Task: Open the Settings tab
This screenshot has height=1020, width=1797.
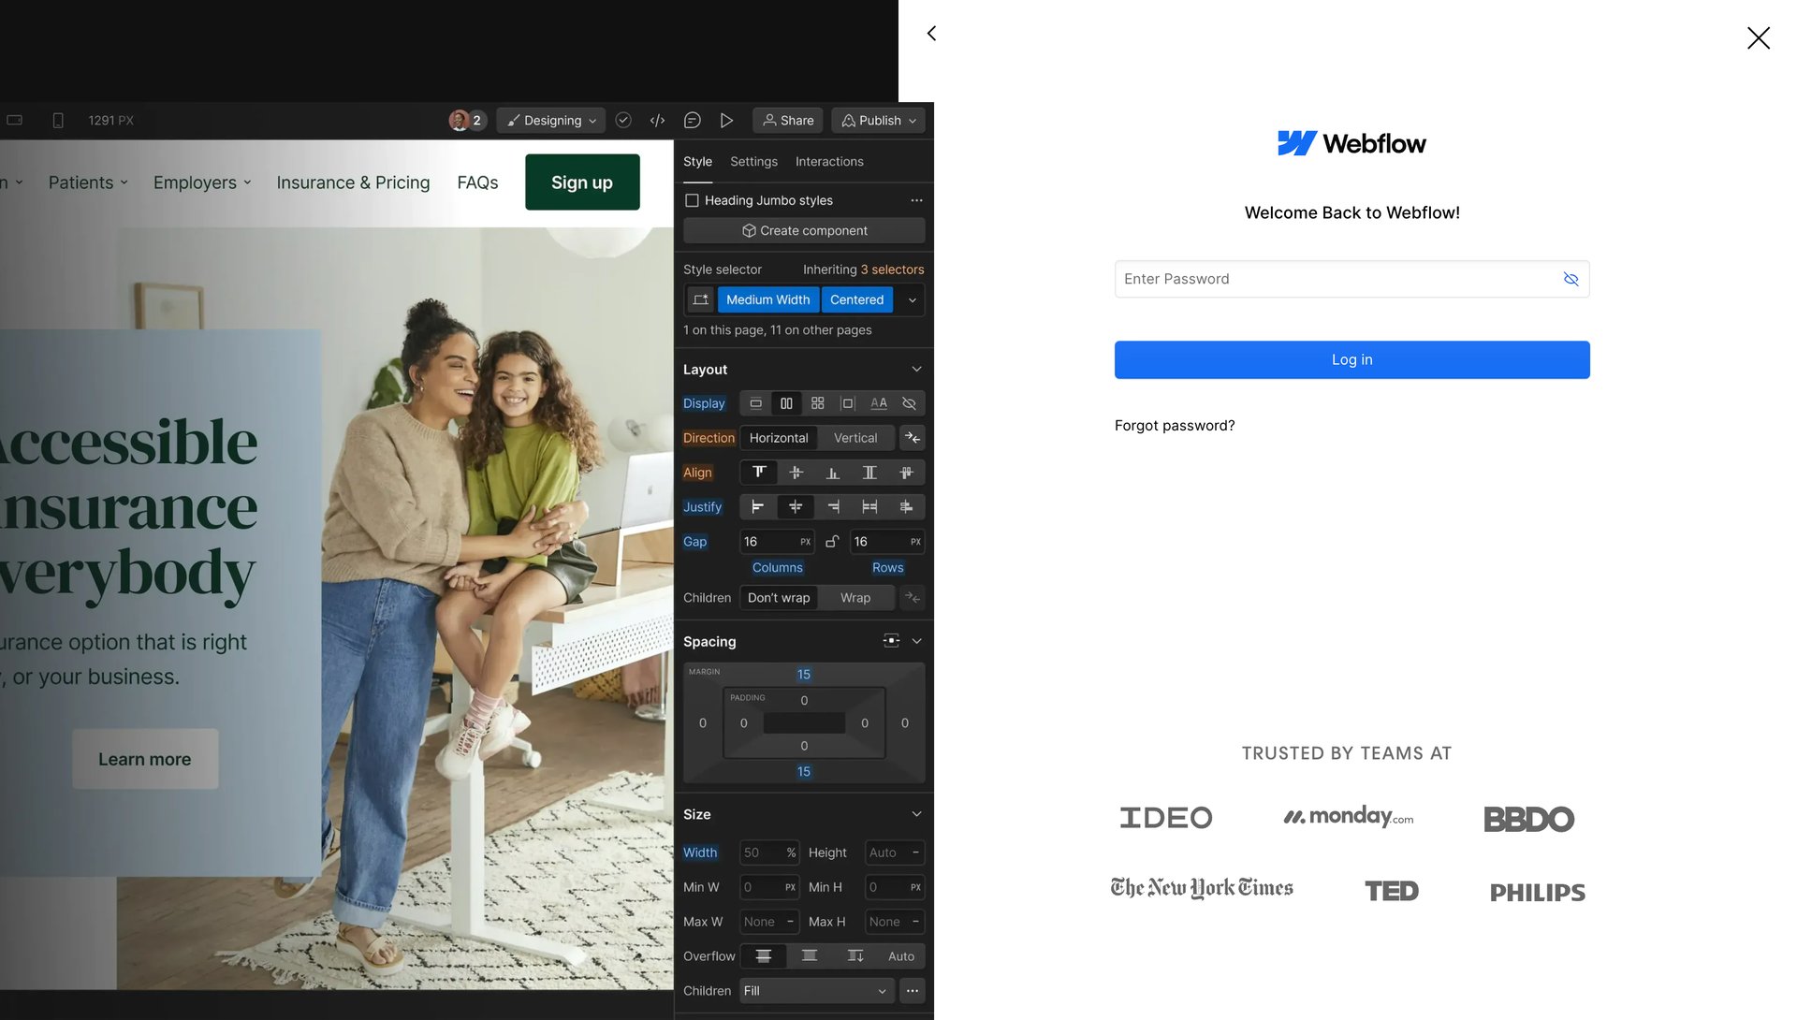Action: [753, 161]
